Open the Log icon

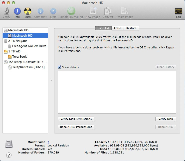click(x=178, y=11)
